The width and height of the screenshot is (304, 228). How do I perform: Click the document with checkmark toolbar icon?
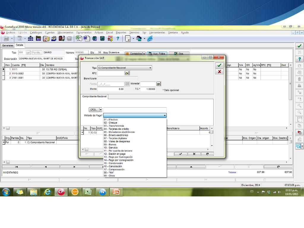coord(128,39)
